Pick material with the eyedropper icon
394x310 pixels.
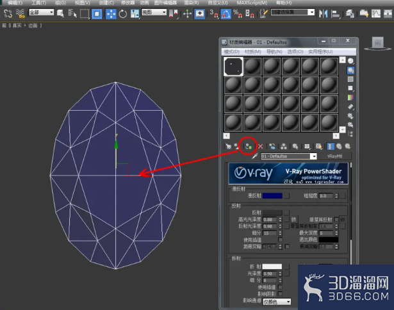click(254, 156)
